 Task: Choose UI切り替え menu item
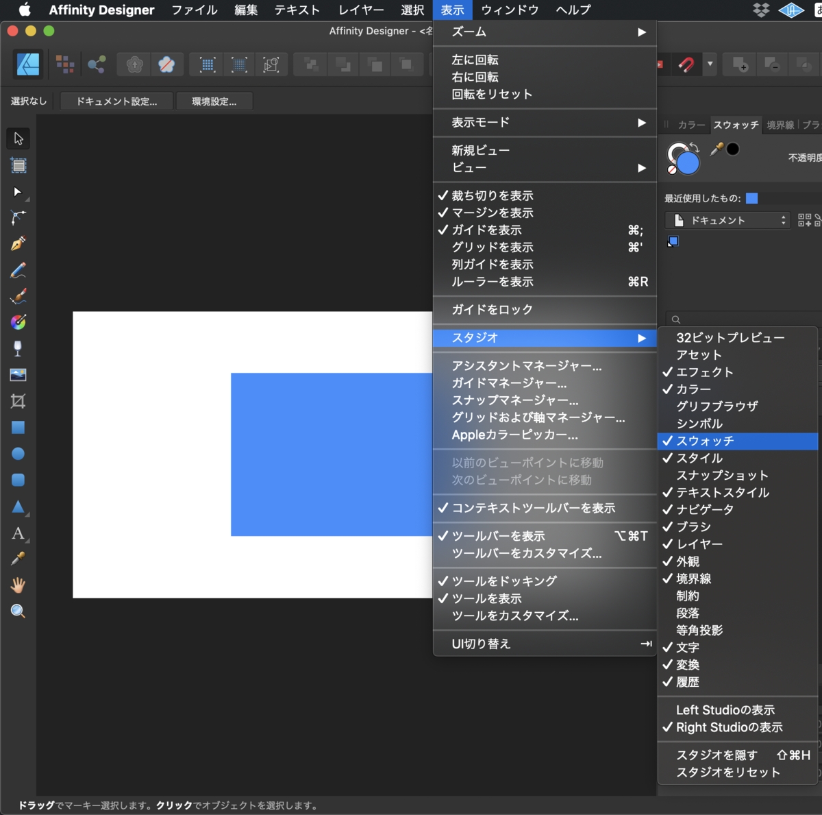pyautogui.click(x=545, y=644)
